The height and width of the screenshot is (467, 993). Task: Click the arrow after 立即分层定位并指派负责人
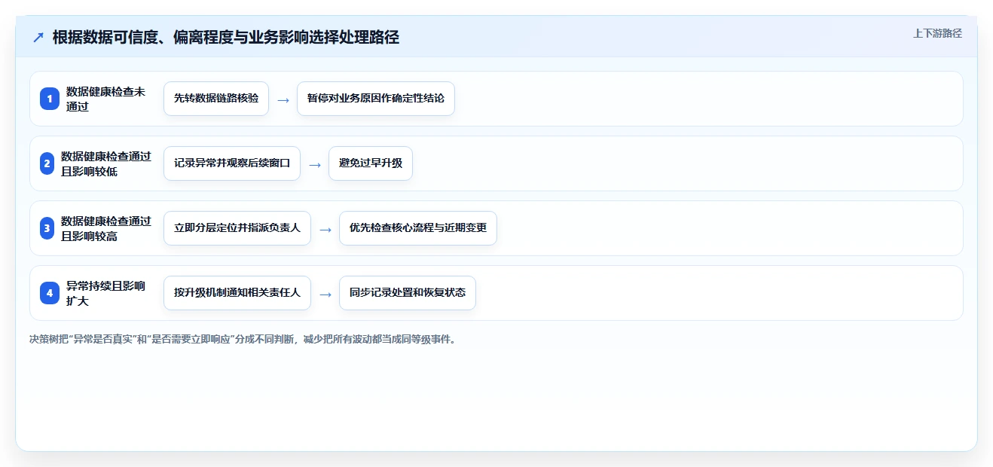tap(325, 229)
